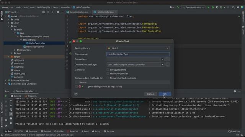
Task: Clear console with trash icon
Action: click(x=11, y=123)
